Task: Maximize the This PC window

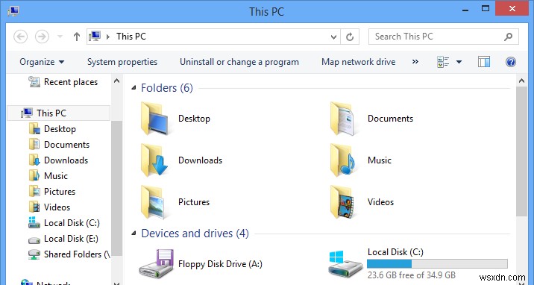Action: [486, 9]
